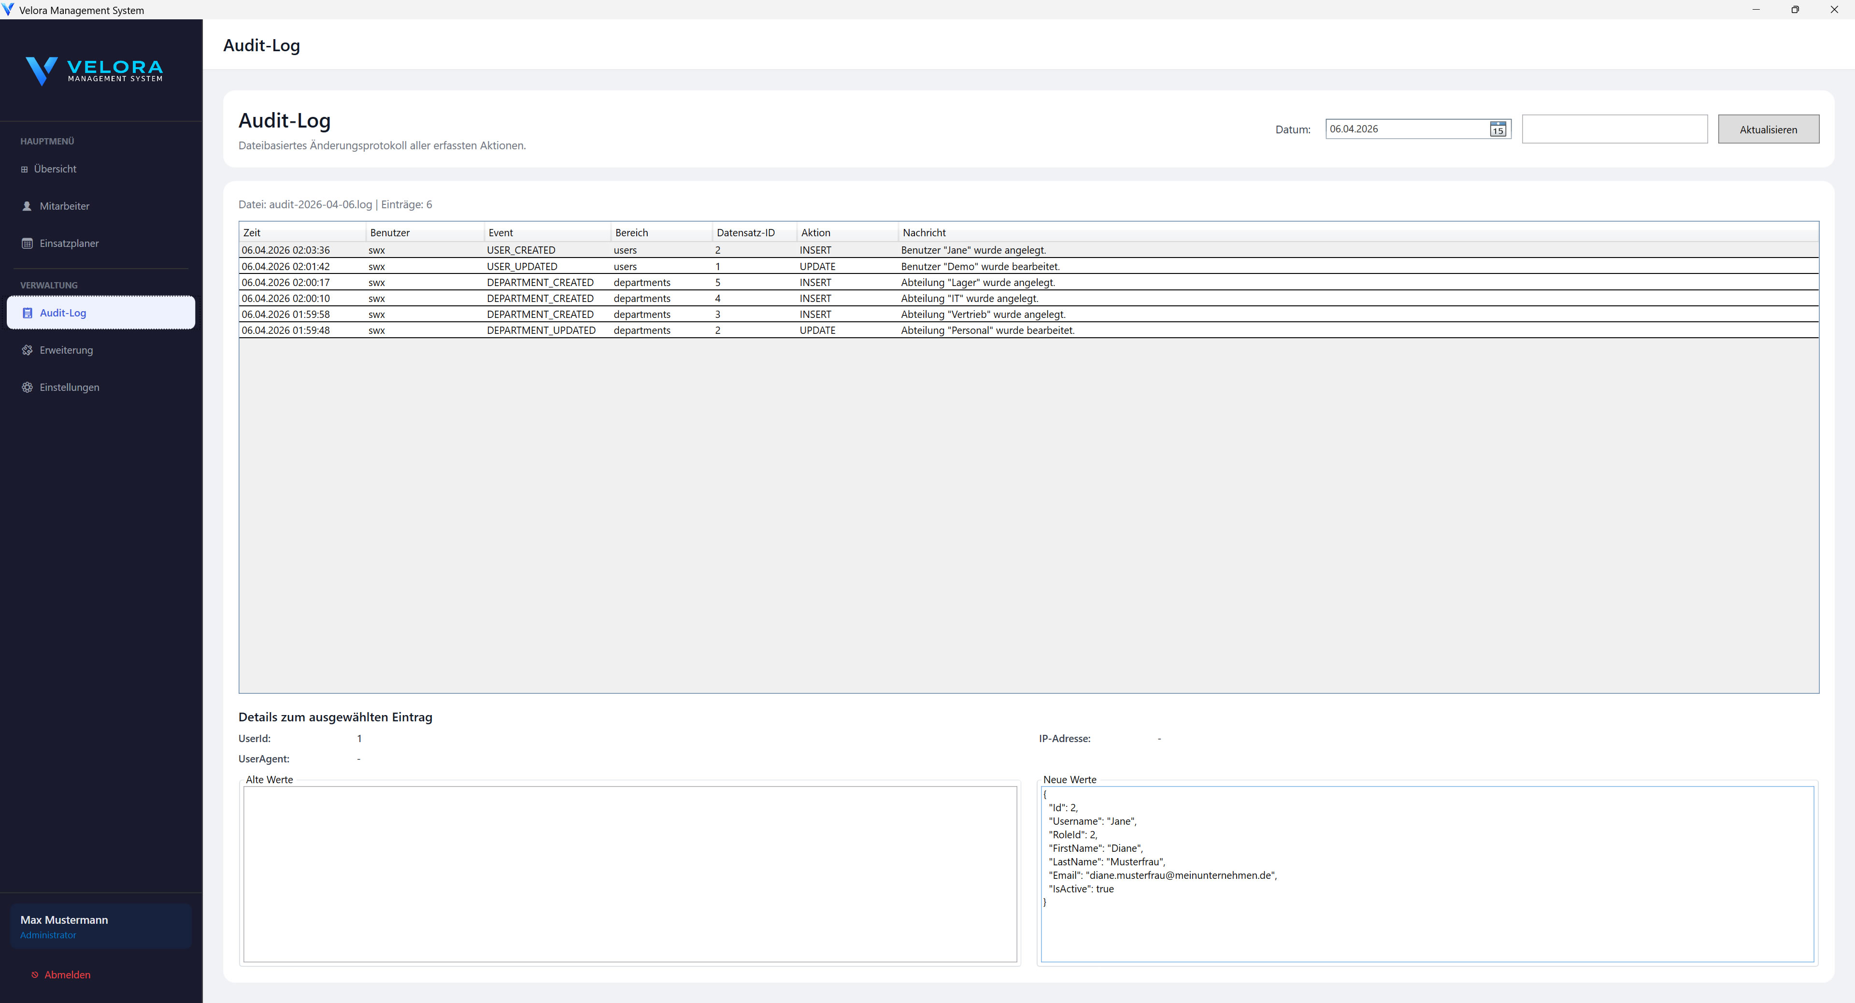Focus the Datum date text field
This screenshot has width=1855, height=1003.
[x=1404, y=129]
